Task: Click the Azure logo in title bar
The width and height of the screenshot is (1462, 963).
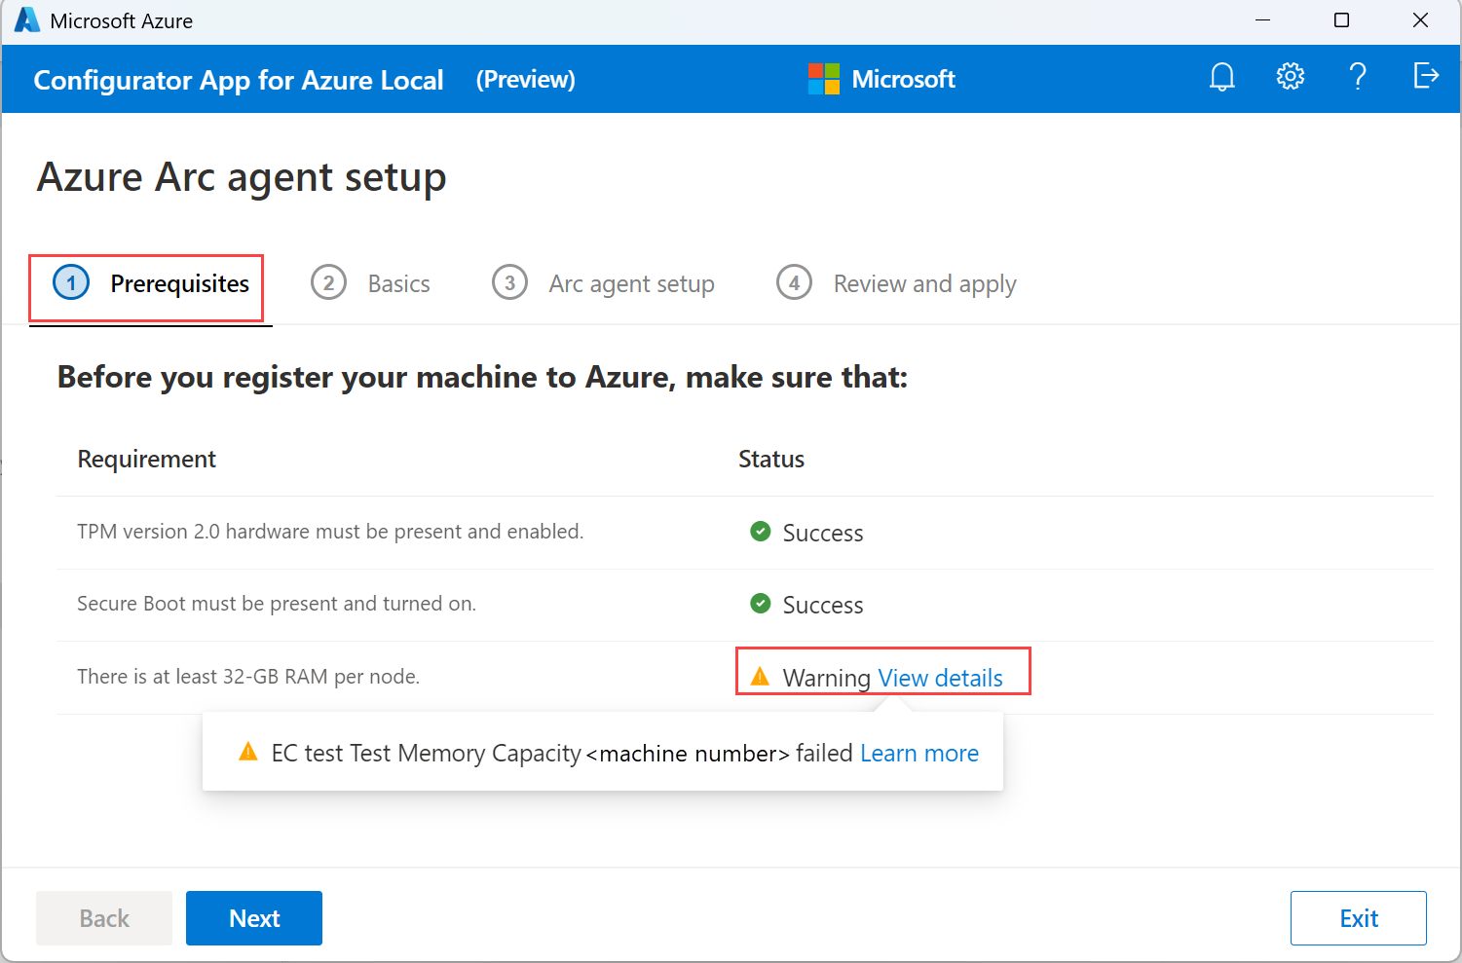Action: [x=26, y=20]
